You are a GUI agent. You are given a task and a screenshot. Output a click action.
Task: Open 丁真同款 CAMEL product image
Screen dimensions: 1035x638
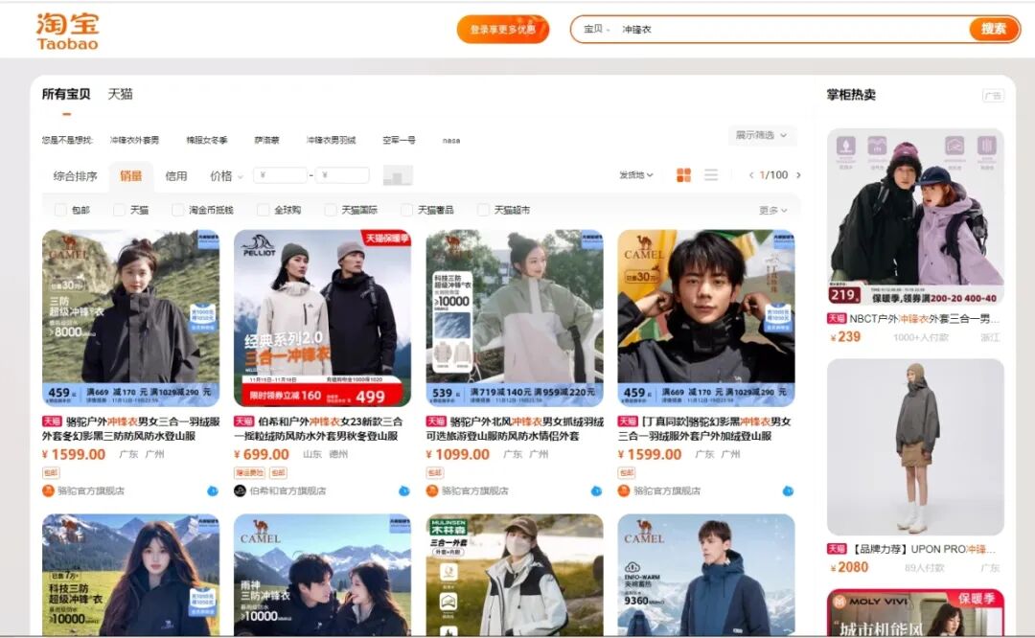tap(706, 318)
